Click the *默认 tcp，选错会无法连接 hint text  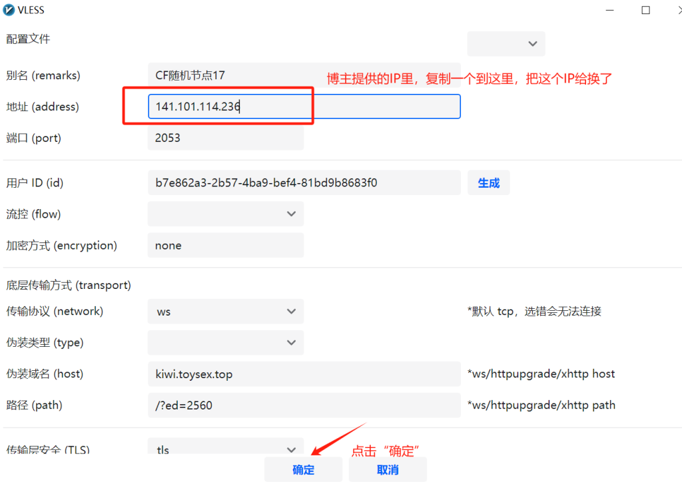click(535, 312)
